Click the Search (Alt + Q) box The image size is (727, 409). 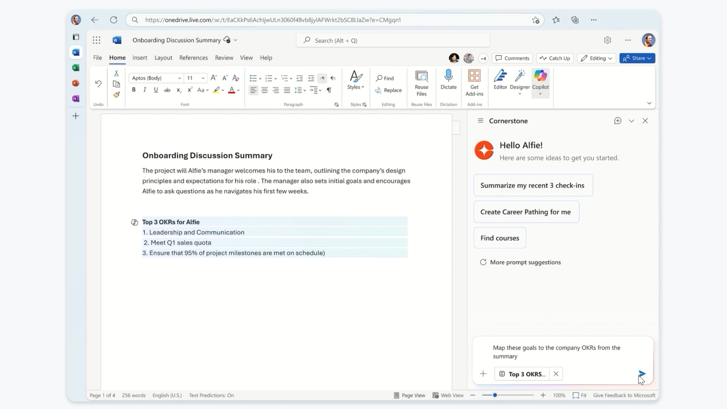click(393, 41)
